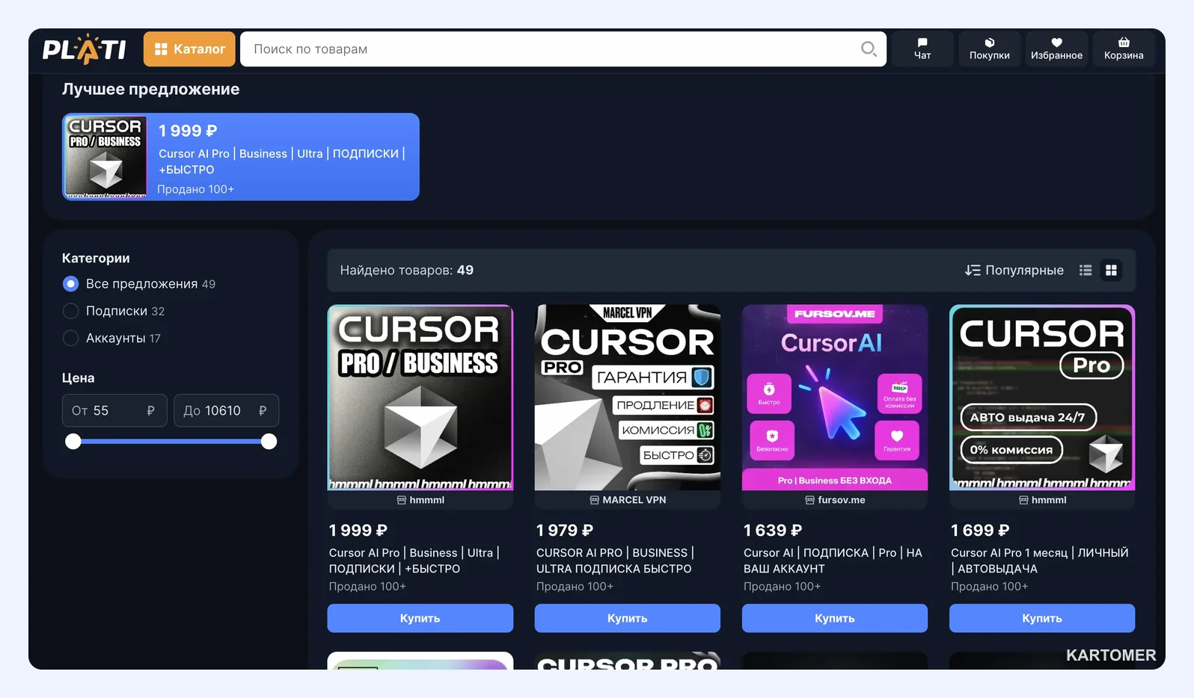
Task: Click Купить for MARCEL VPN offer
Action: pos(628,618)
